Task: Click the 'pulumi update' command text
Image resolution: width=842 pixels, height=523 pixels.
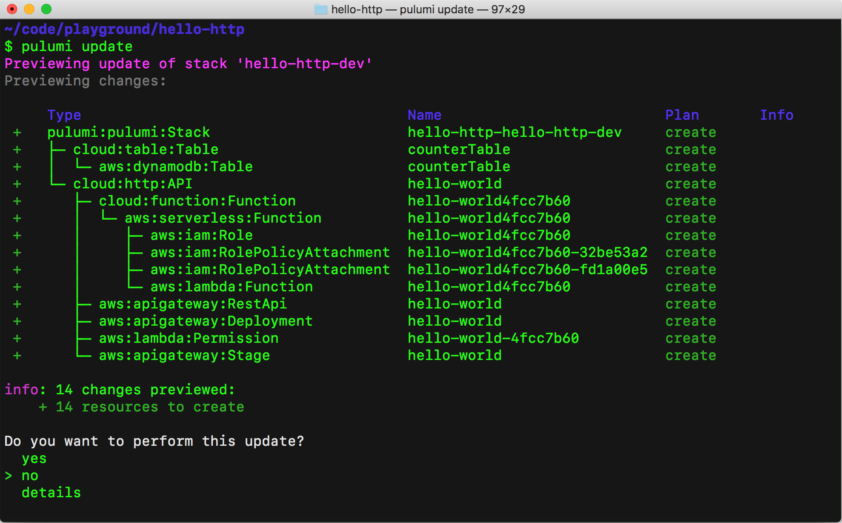Action: (x=77, y=46)
